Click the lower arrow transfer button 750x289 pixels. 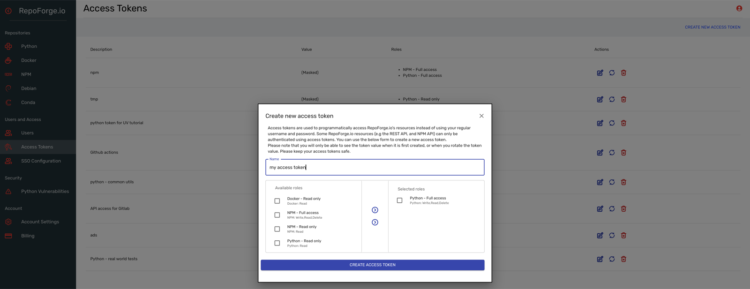pos(375,222)
